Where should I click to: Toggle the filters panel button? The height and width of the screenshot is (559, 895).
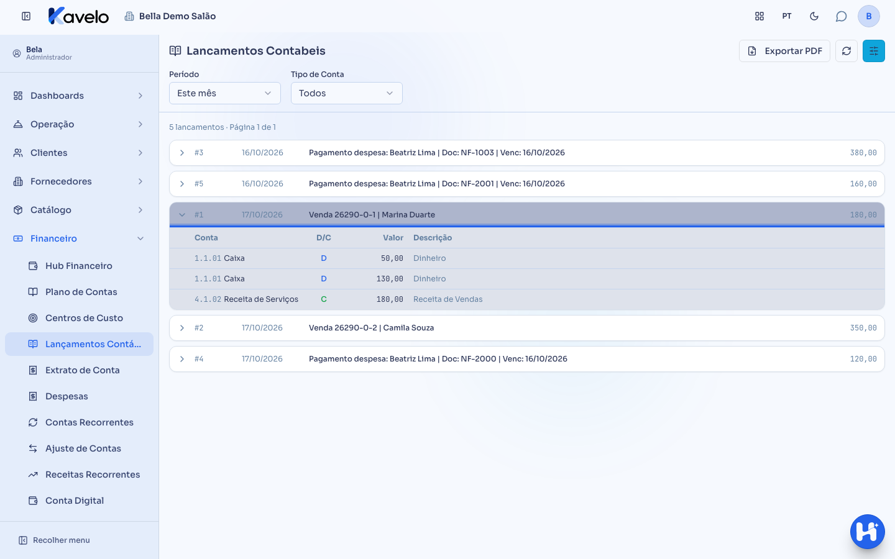tap(874, 51)
